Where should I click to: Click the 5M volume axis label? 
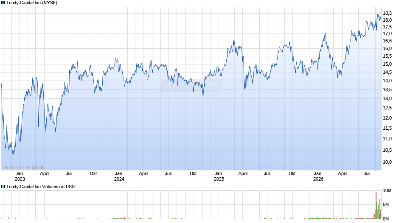pos(386,205)
